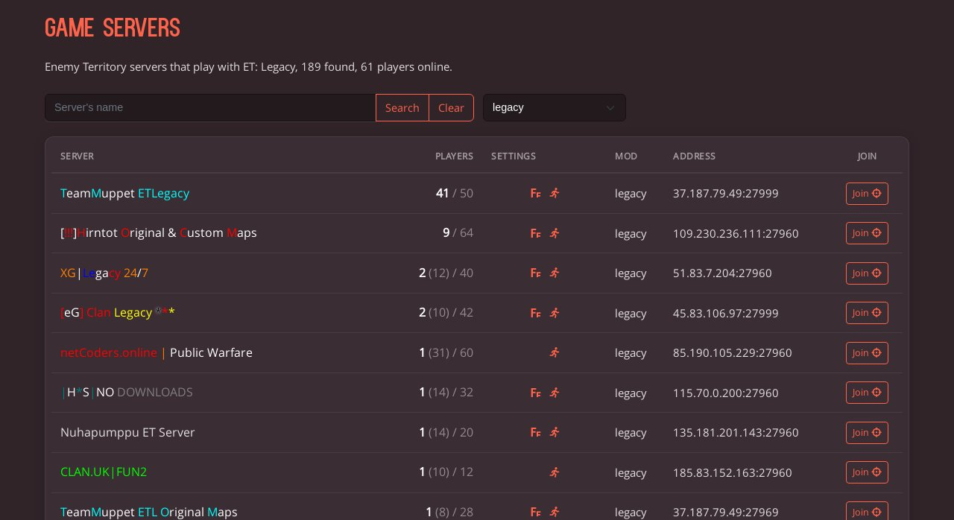This screenshot has height=520, width=954.
Task: Click player count 41 / 50
Action: (455, 193)
